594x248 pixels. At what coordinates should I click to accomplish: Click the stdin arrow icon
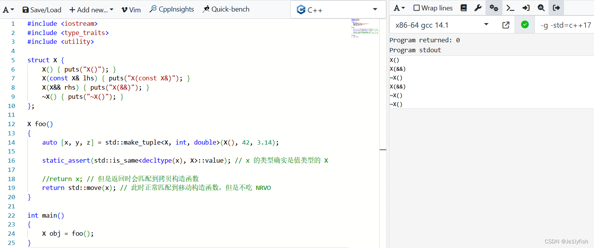(525, 7)
